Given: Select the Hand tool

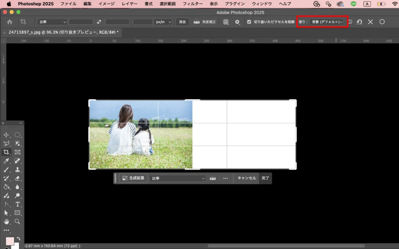Looking at the screenshot, I should pos(6,221).
